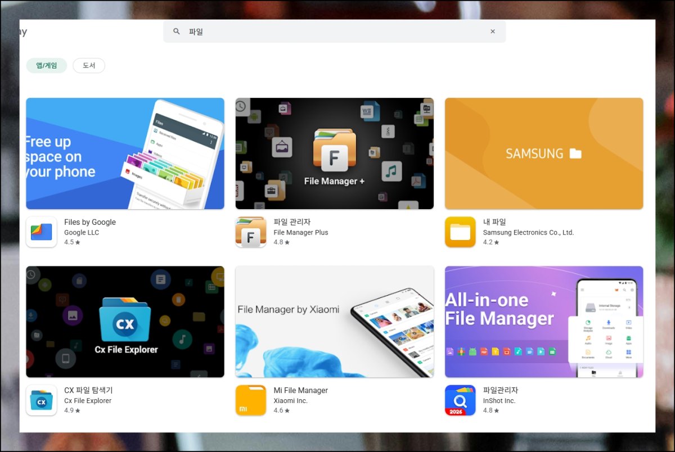675x452 pixels.
Task: Open the InShot 파일관리자 app icon
Action: pyautogui.click(x=460, y=400)
